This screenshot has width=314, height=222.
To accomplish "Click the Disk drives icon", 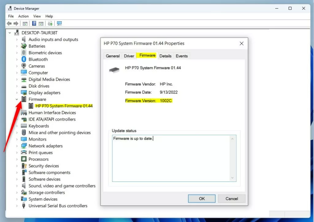I will pos(24,86).
